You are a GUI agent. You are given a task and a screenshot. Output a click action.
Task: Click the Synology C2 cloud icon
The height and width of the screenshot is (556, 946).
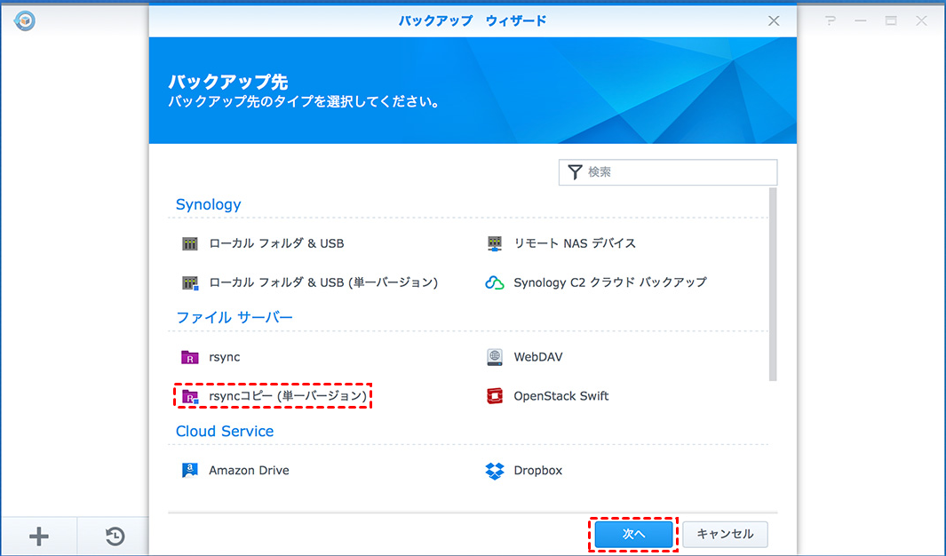point(495,282)
